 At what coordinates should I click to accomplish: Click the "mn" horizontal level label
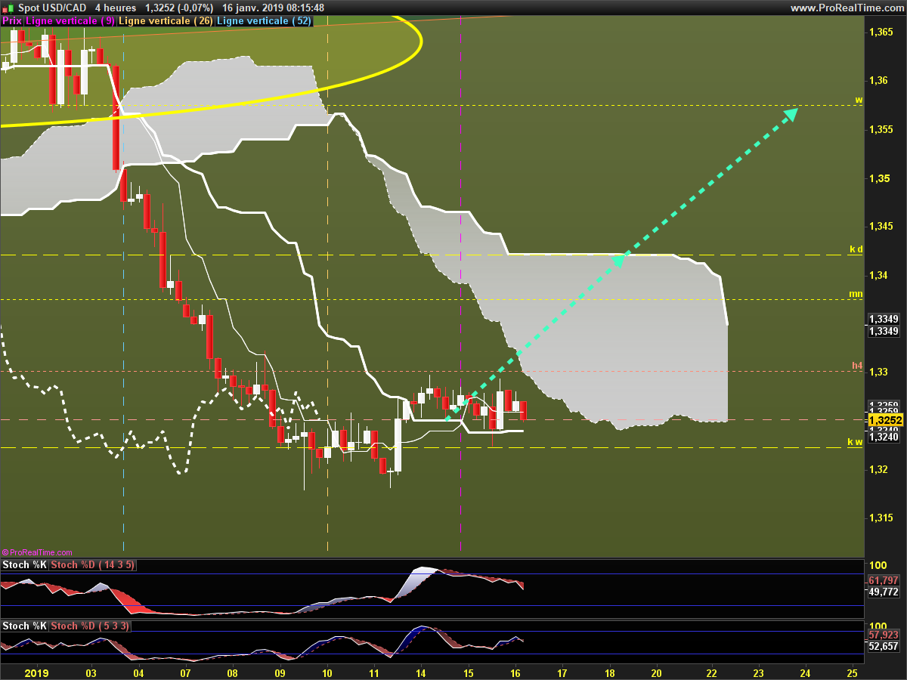tap(856, 294)
